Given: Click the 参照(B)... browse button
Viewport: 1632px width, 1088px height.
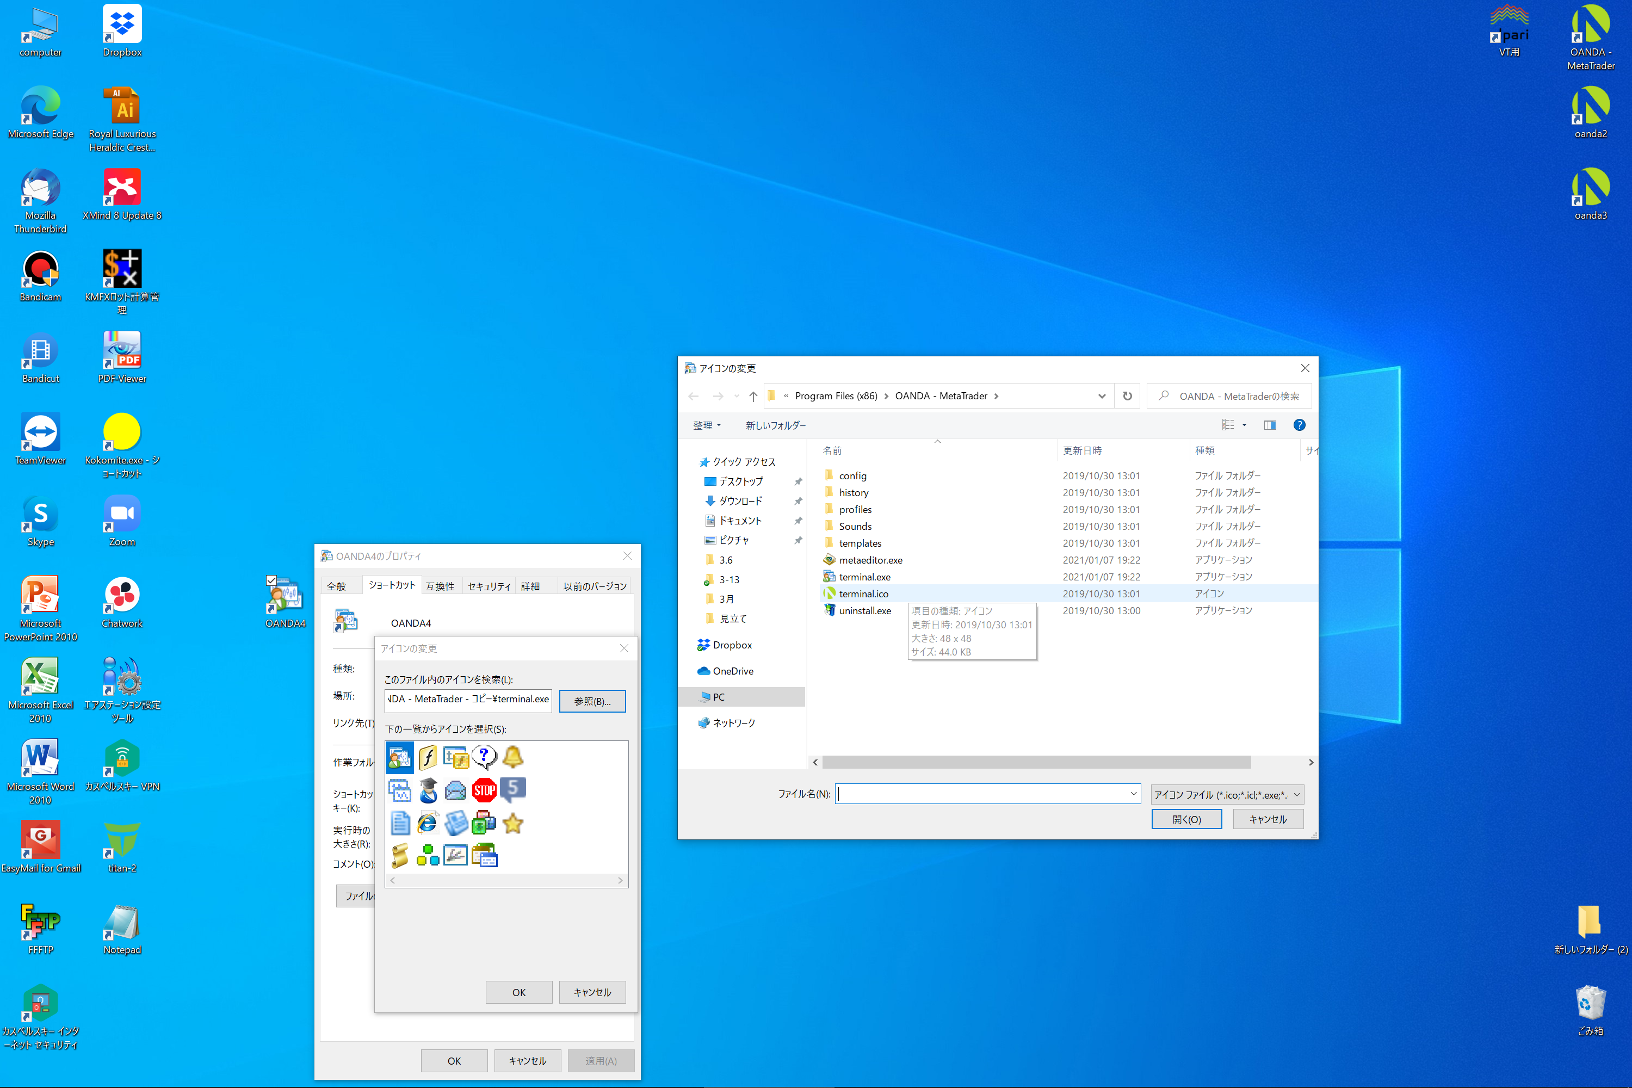Looking at the screenshot, I should tap(592, 702).
